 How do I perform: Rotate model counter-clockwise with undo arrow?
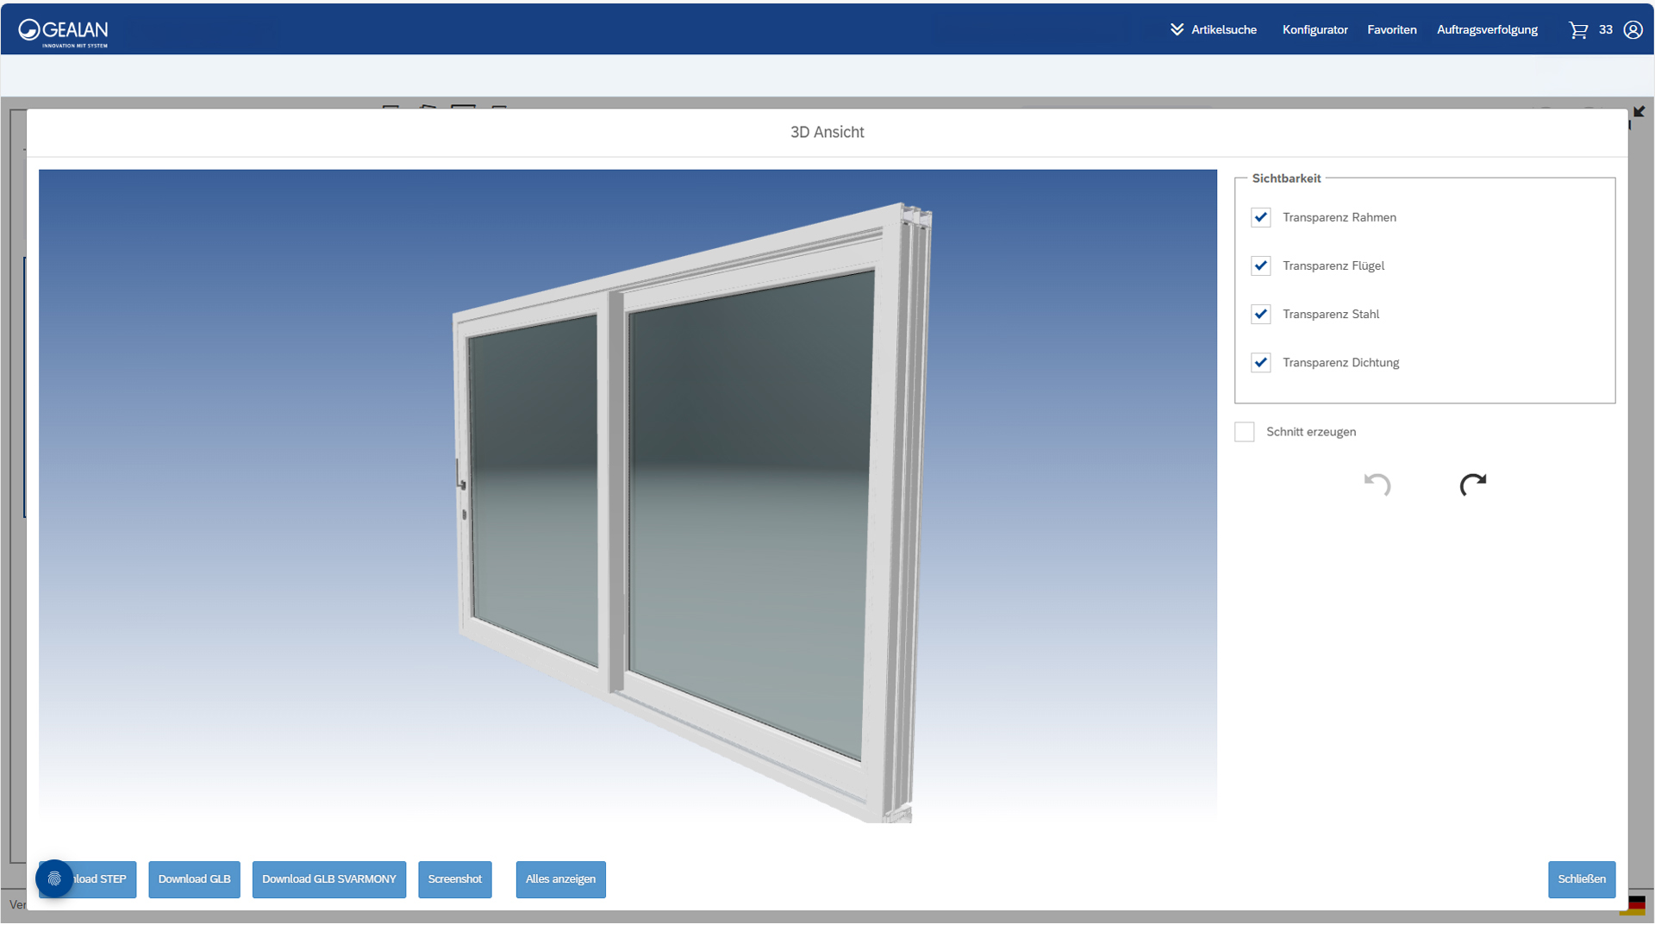click(x=1377, y=484)
